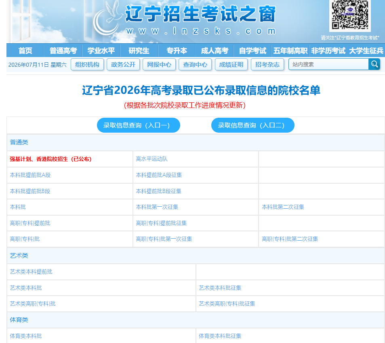Open the 研究生 nav item
This screenshot has height=343, width=385.
[139, 51]
